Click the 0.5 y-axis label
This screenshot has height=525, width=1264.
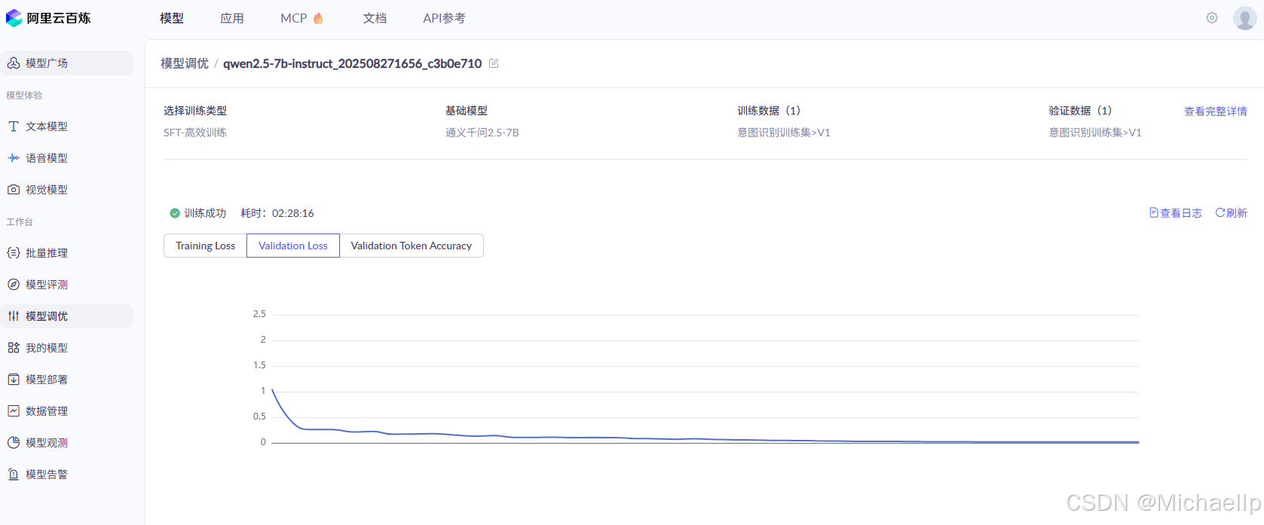click(259, 417)
